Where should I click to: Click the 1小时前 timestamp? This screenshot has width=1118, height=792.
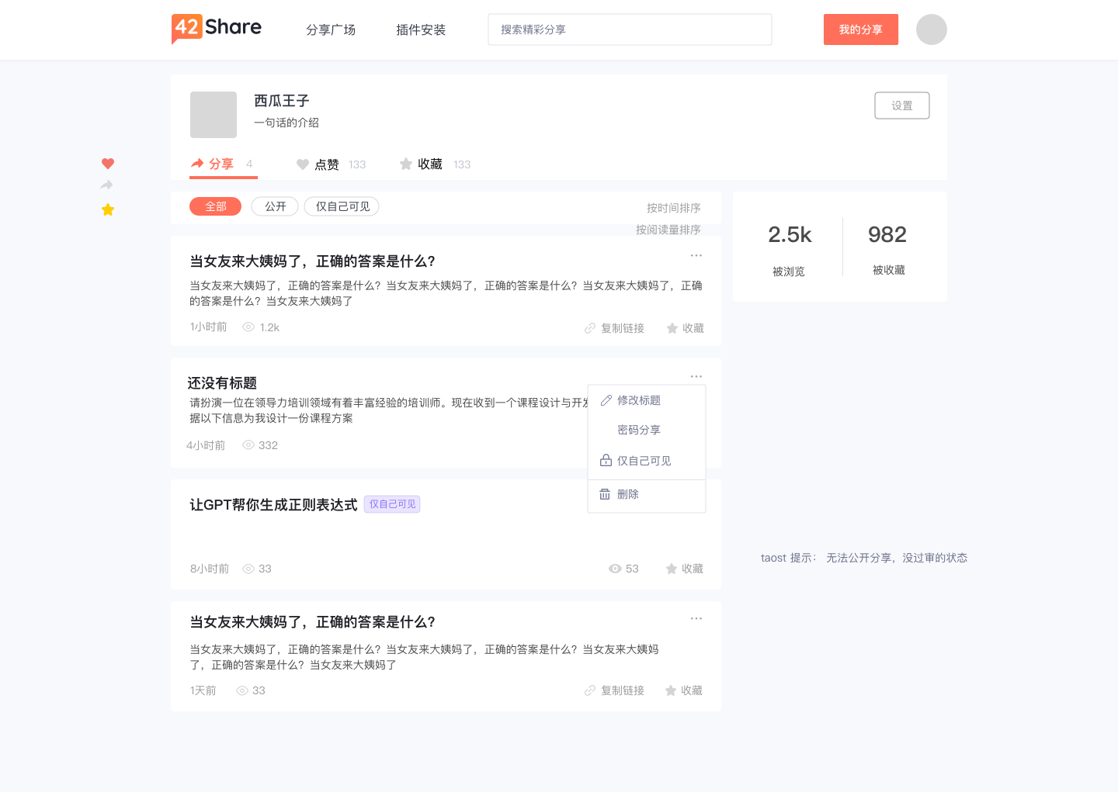coord(209,327)
